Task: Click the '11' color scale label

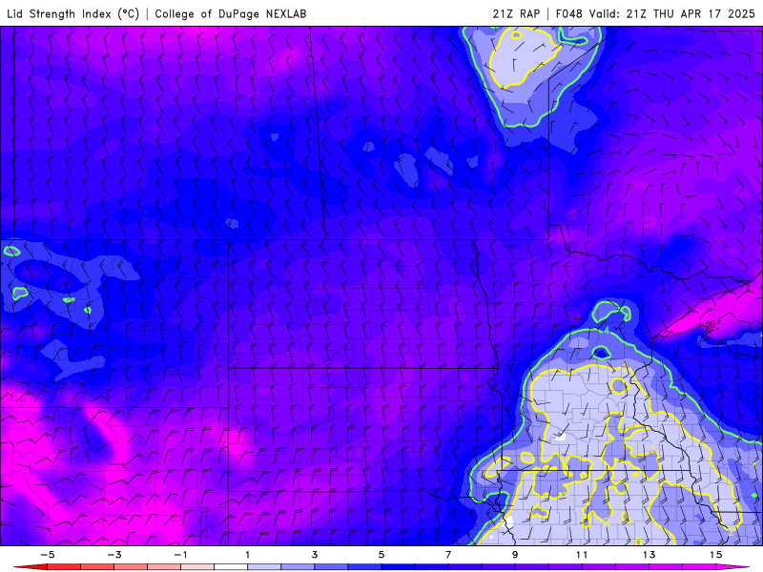Action: 582,555
